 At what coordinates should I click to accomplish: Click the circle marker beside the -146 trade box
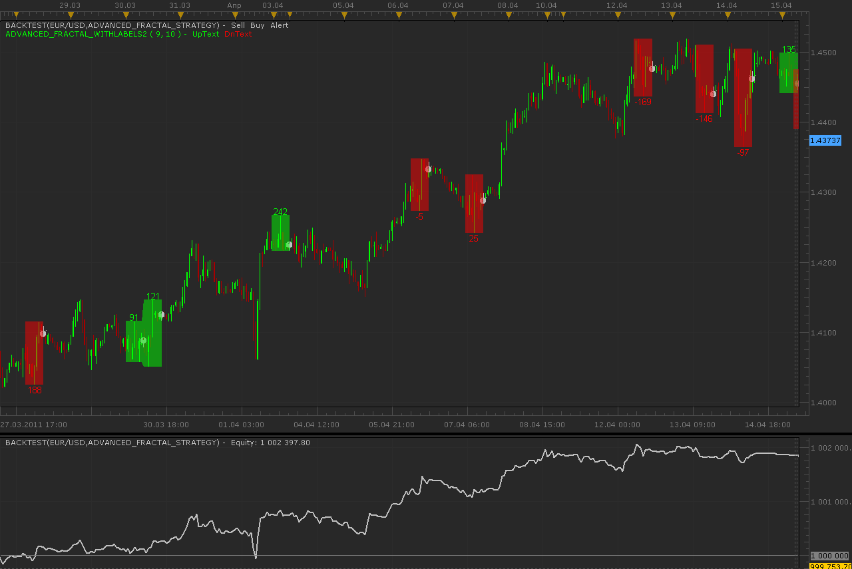pyautogui.click(x=713, y=94)
